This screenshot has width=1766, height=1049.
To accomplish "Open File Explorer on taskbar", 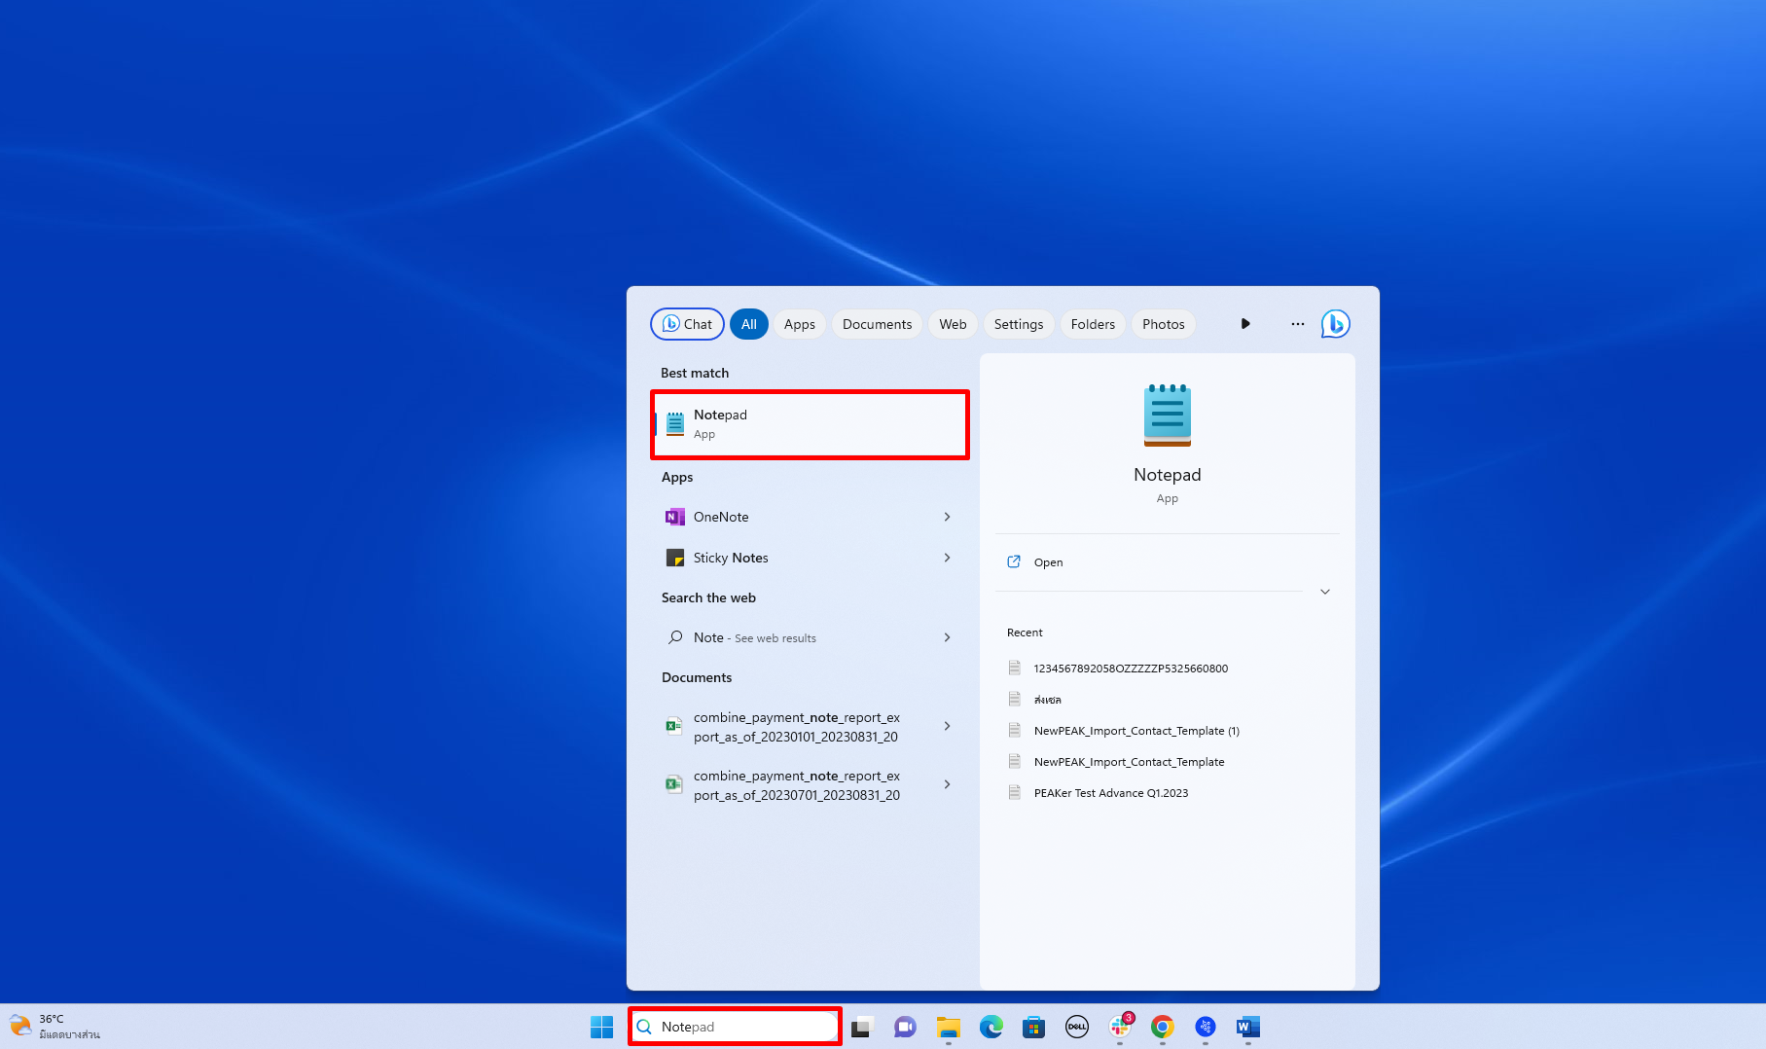I will click(948, 1027).
